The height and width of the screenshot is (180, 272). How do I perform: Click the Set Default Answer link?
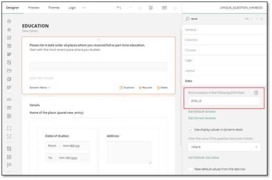(x=202, y=112)
